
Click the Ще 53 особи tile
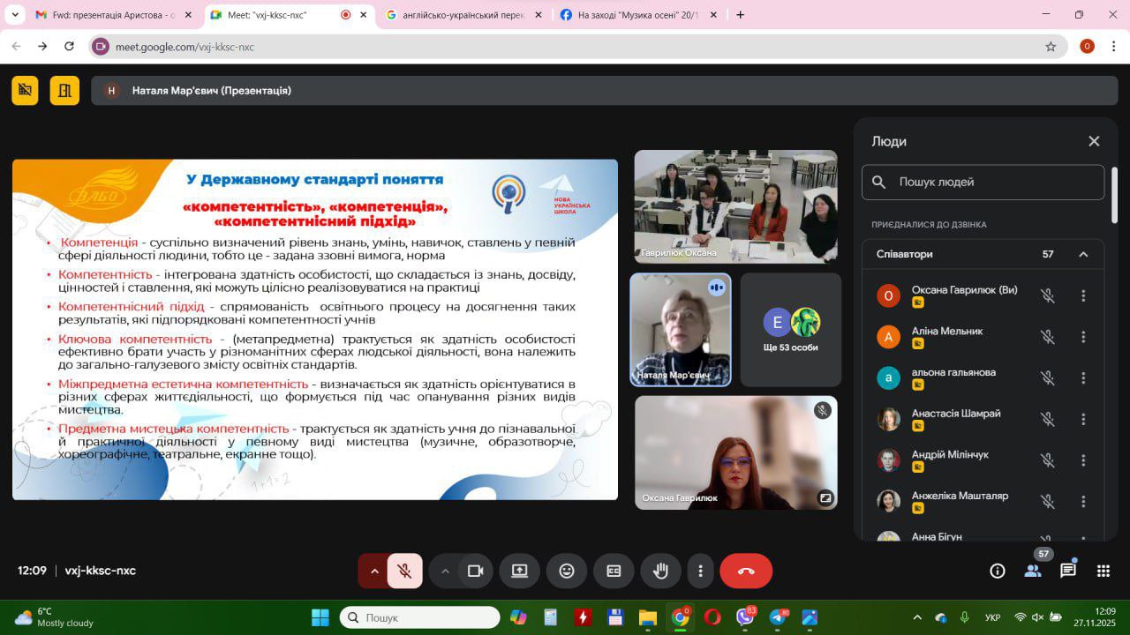click(x=791, y=330)
